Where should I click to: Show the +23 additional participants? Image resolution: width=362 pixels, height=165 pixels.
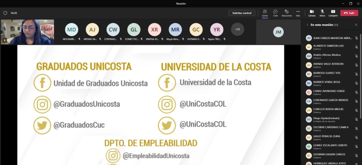(x=238, y=29)
